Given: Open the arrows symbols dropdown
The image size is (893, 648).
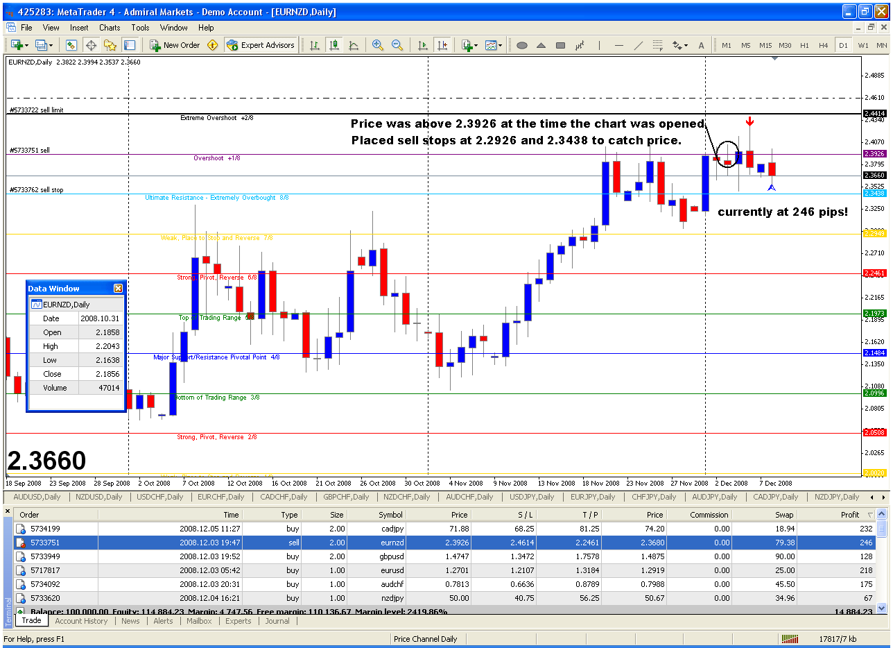Looking at the screenshot, I should tap(686, 46).
